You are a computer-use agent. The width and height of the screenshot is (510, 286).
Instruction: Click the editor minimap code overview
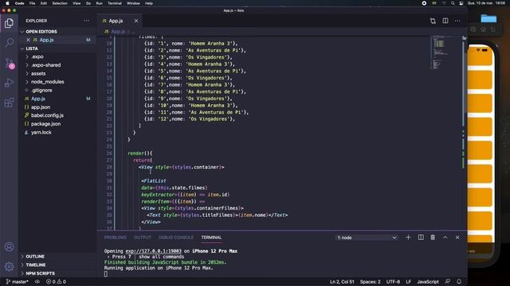(x=440, y=52)
